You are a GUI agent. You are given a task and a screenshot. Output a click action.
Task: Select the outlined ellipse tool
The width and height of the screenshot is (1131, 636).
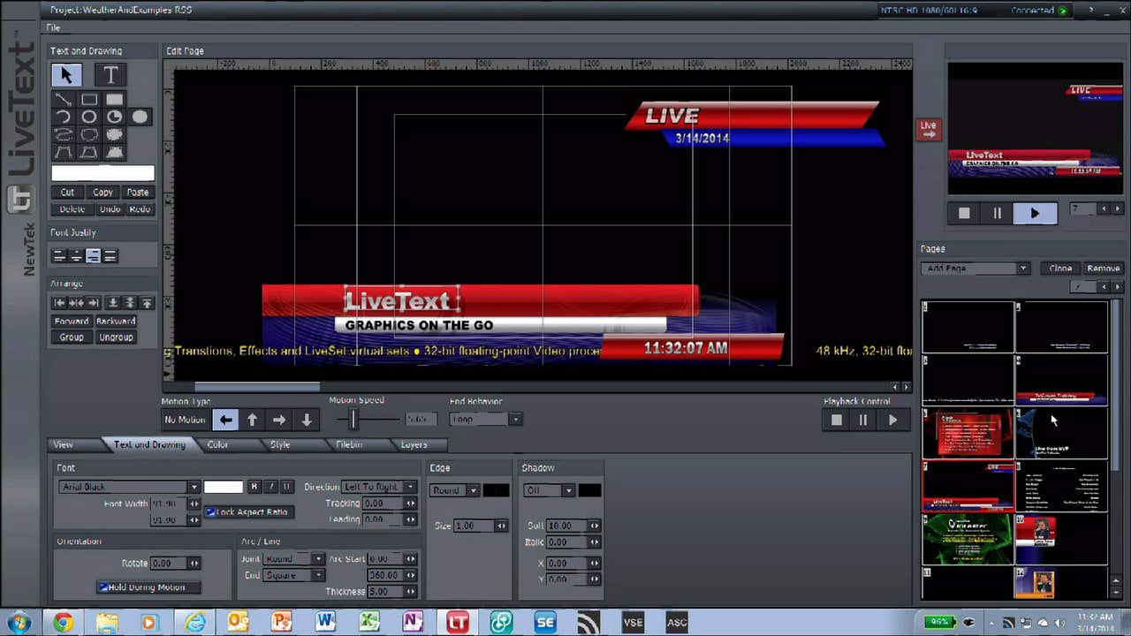[x=89, y=117]
